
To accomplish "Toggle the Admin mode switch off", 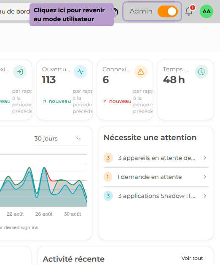I will (x=168, y=11).
